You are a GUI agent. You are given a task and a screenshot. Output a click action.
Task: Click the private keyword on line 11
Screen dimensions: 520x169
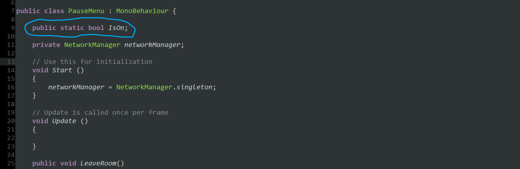point(46,45)
